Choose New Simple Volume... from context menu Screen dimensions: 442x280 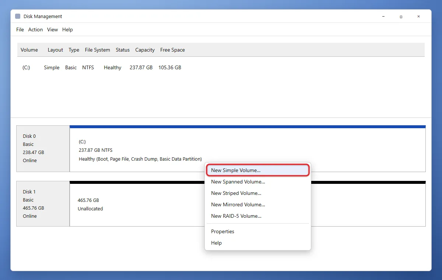[x=257, y=170]
